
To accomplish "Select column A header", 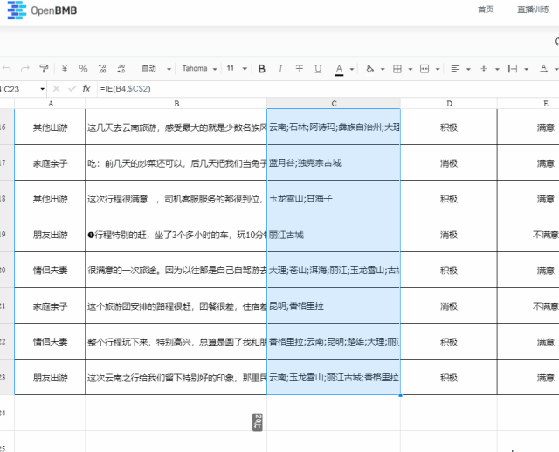I will coord(50,103).
